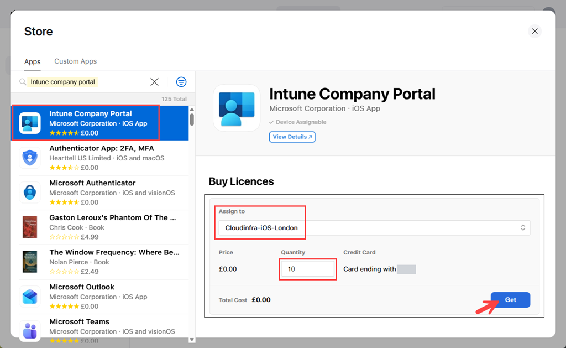Click the search magnifier icon
The height and width of the screenshot is (348, 566).
[x=22, y=82]
